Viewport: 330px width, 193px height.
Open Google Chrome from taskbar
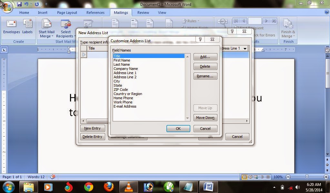point(89,187)
